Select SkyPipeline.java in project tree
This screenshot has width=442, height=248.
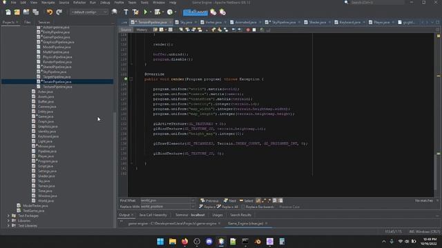[55, 72]
